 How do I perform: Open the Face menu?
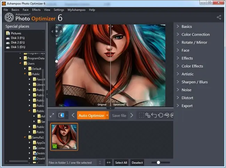click(x=25, y=10)
